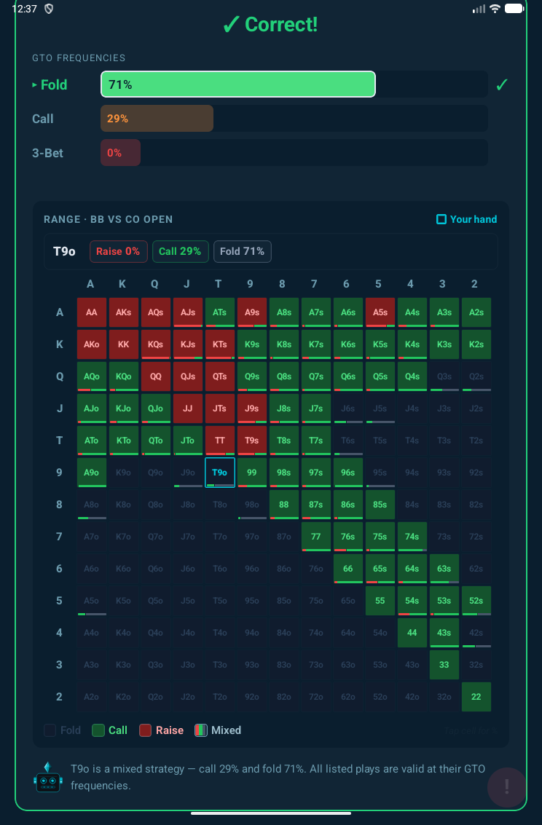Tap the battery icon in status bar
Screen dimensions: 542x825
point(515,9)
